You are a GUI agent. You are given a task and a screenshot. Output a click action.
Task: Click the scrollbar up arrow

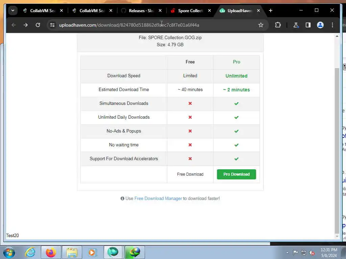point(337,36)
